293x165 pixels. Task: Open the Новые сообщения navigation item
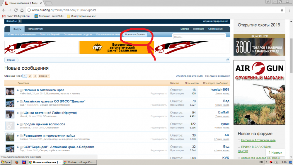(135, 35)
